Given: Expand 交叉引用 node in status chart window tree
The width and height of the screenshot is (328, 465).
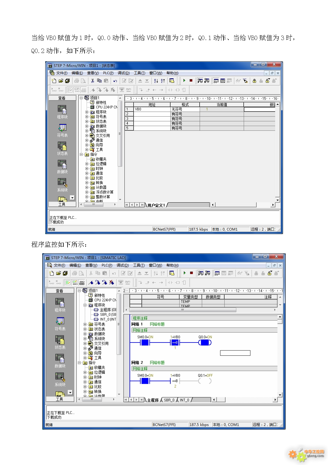Looking at the screenshot, I should click(87, 135).
